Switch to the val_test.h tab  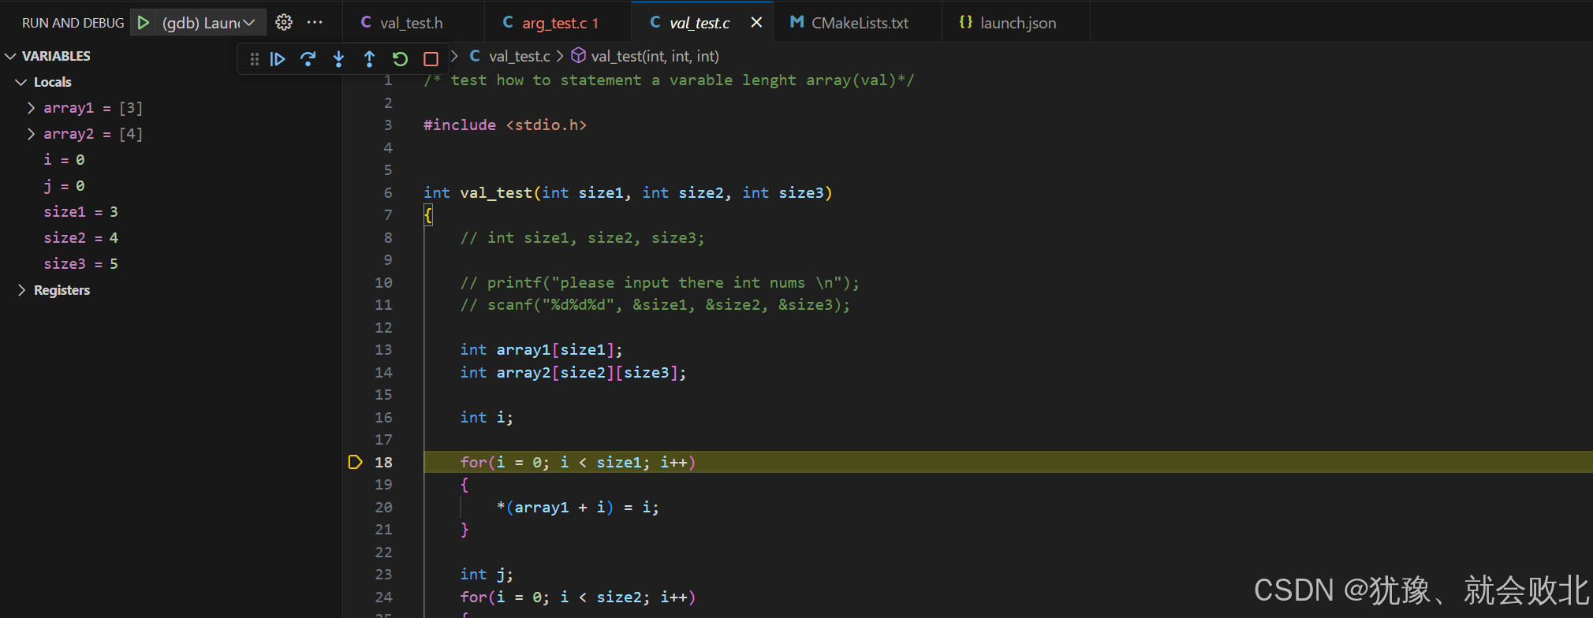[x=413, y=23]
